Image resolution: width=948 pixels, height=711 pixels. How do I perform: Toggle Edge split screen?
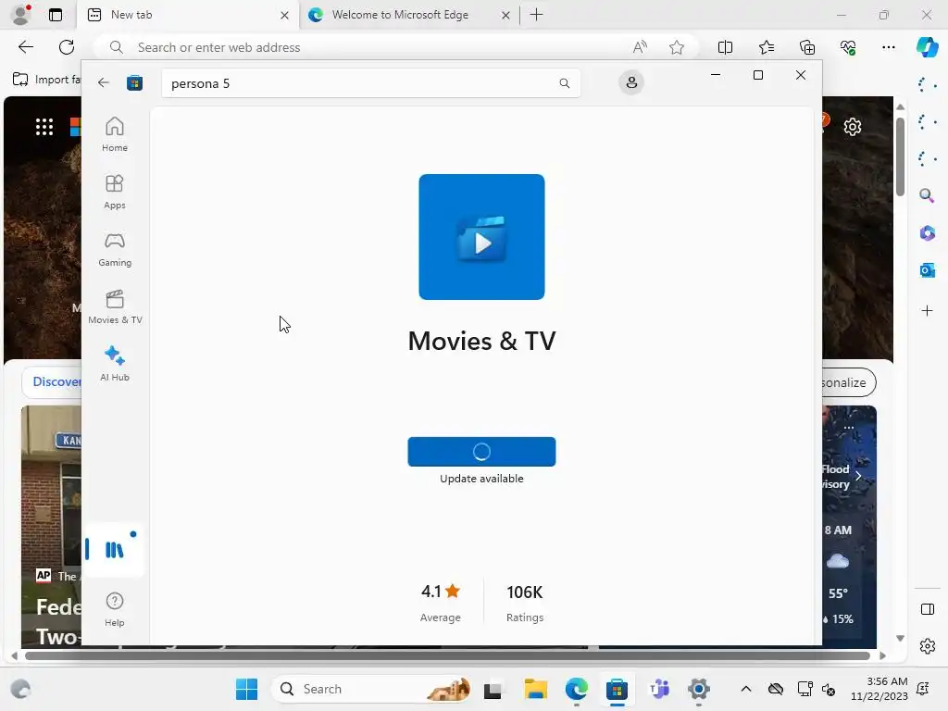coord(725,47)
